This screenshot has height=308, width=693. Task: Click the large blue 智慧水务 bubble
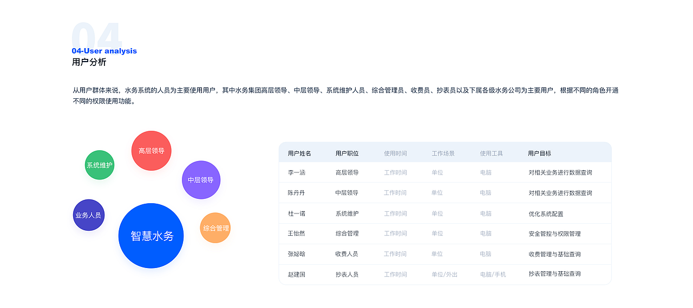tap(151, 236)
